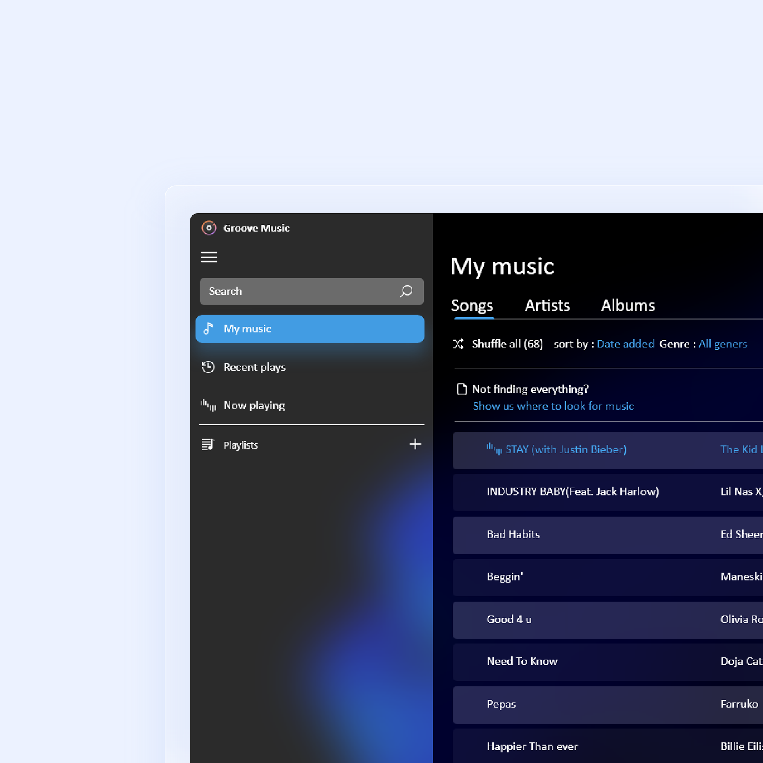Switch to the Songs tab
Viewport: 763px width, 763px height.
[x=472, y=306]
